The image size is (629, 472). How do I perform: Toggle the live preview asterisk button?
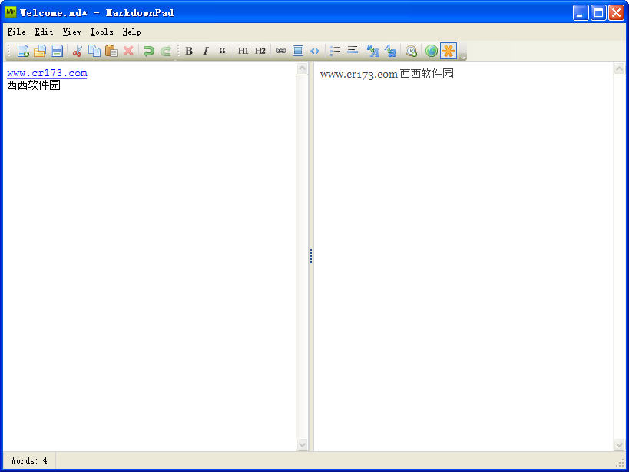[x=449, y=51]
